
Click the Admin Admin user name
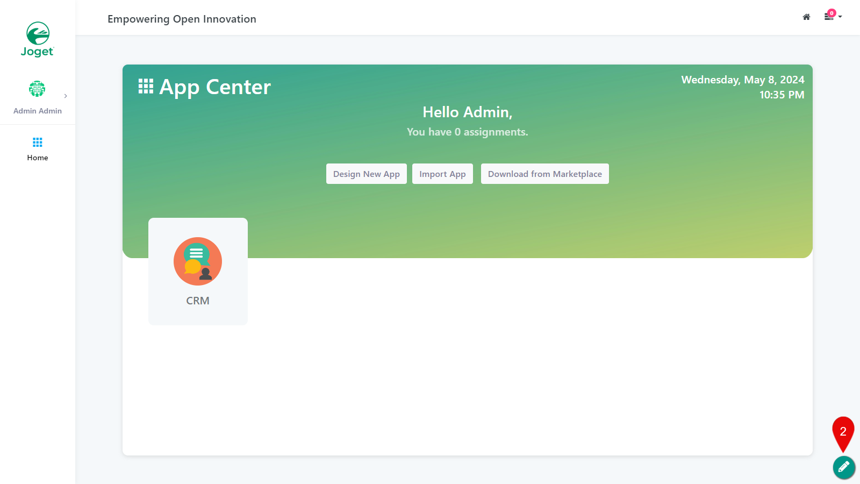point(38,111)
